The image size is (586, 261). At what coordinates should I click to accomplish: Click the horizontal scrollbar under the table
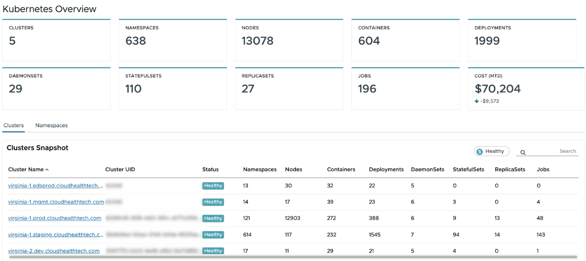(x=294, y=257)
